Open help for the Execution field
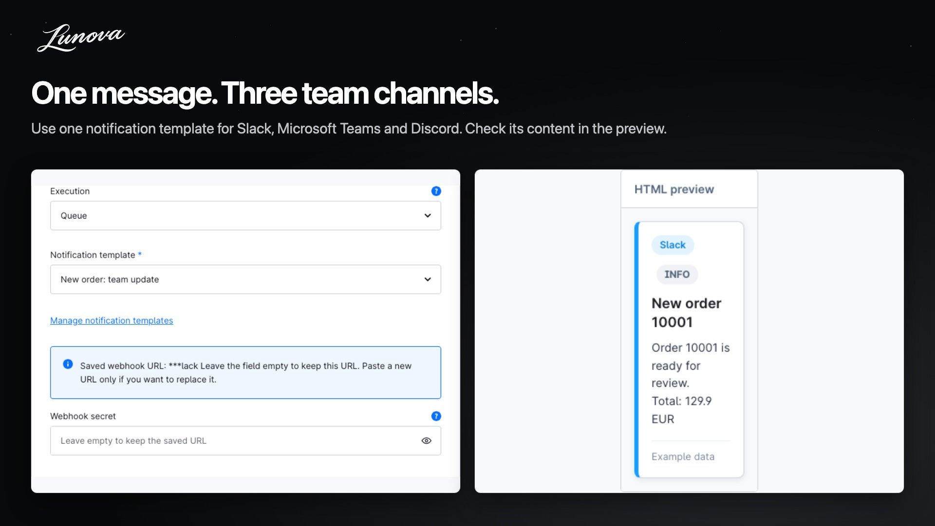 click(436, 191)
